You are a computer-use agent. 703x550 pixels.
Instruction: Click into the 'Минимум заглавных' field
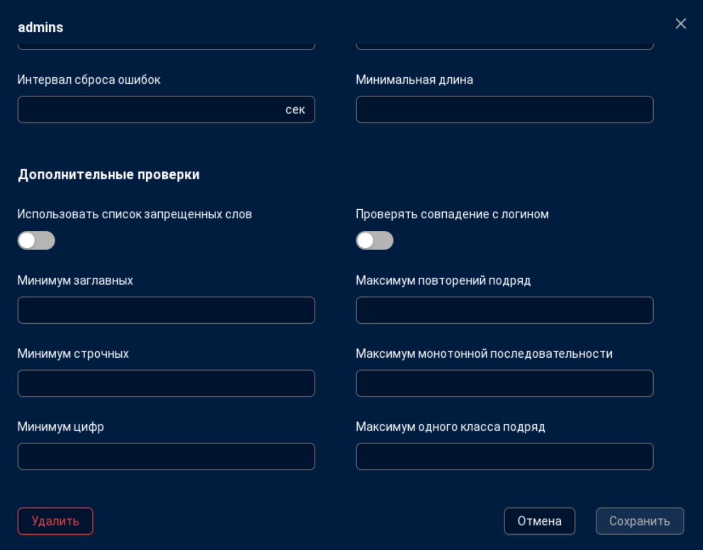pos(166,310)
